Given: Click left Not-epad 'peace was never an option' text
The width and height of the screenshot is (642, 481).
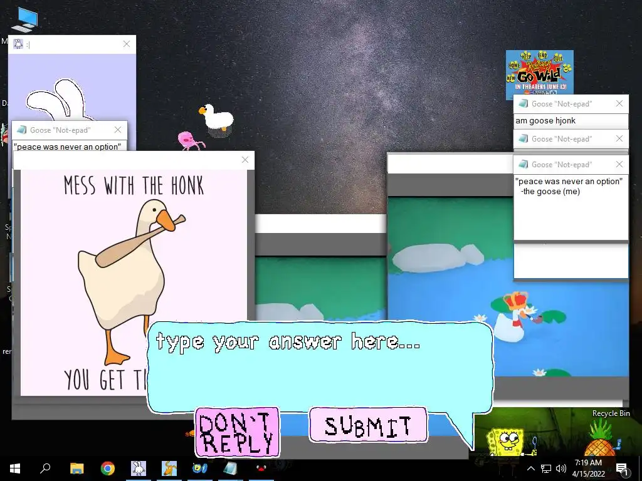Looking at the screenshot, I should click(67, 147).
